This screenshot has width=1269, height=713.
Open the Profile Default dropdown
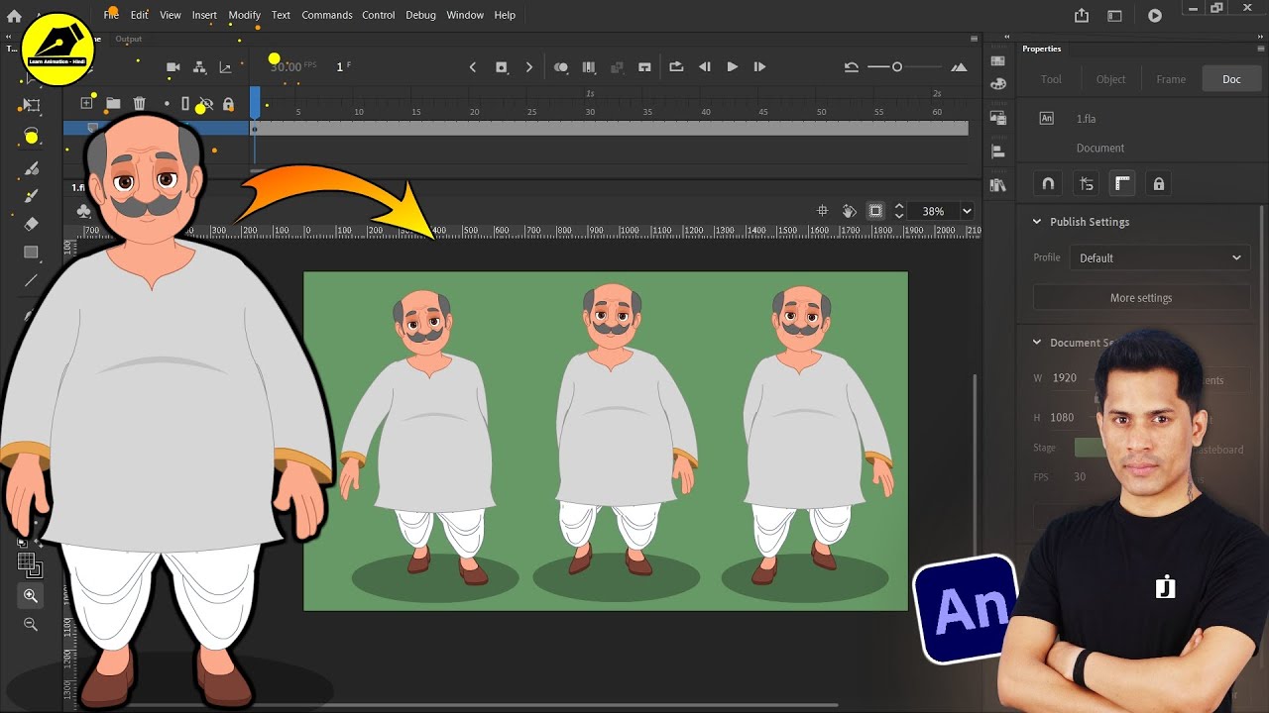[x=1159, y=257]
